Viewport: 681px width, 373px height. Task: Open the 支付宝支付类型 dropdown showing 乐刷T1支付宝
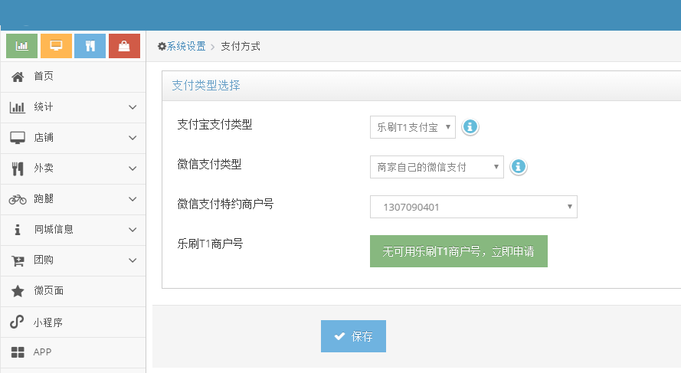413,127
